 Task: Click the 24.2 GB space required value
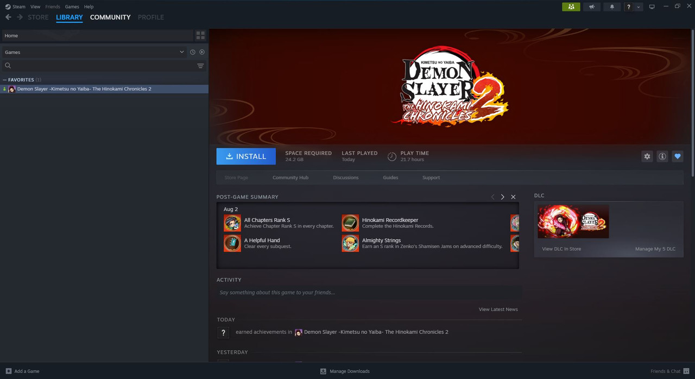(x=294, y=160)
